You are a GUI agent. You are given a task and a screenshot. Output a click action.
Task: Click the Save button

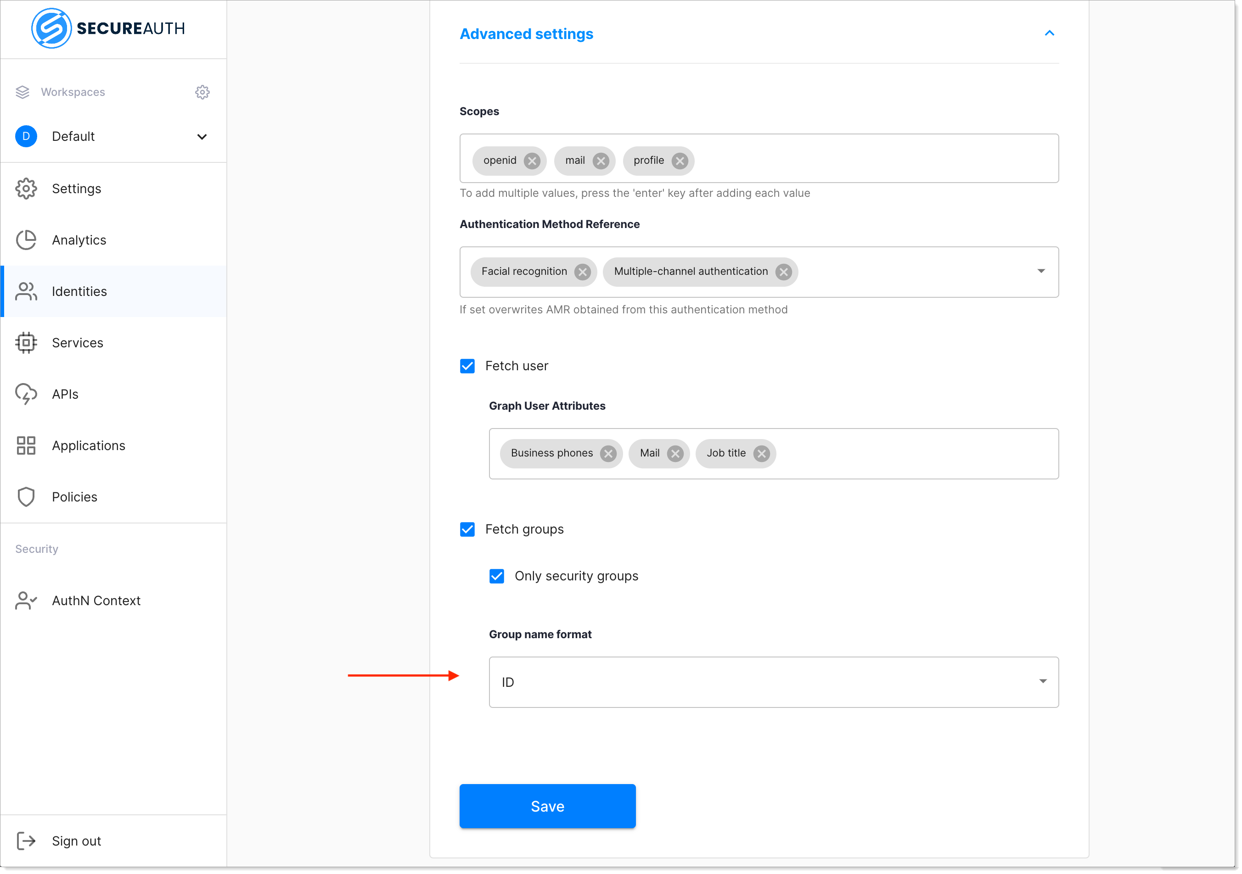click(x=547, y=806)
